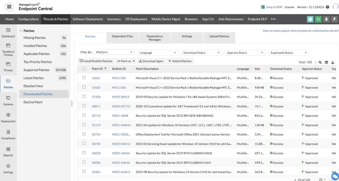
Task: Check the box for patch 12622
Action: coord(84,87)
